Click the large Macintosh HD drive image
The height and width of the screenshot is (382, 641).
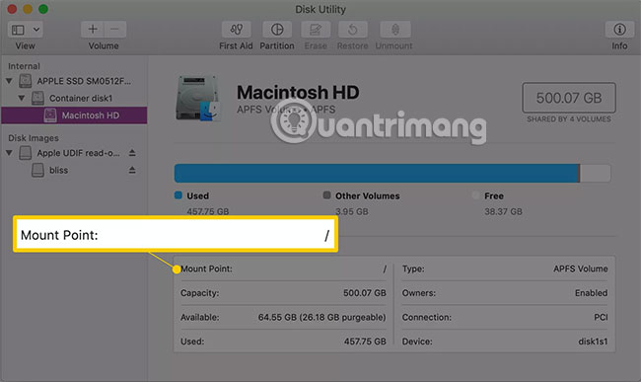pyautogui.click(x=198, y=98)
